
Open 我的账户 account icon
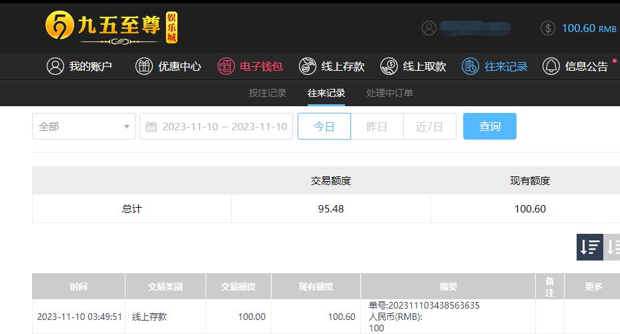pyautogui.click(x=55, y=66)
